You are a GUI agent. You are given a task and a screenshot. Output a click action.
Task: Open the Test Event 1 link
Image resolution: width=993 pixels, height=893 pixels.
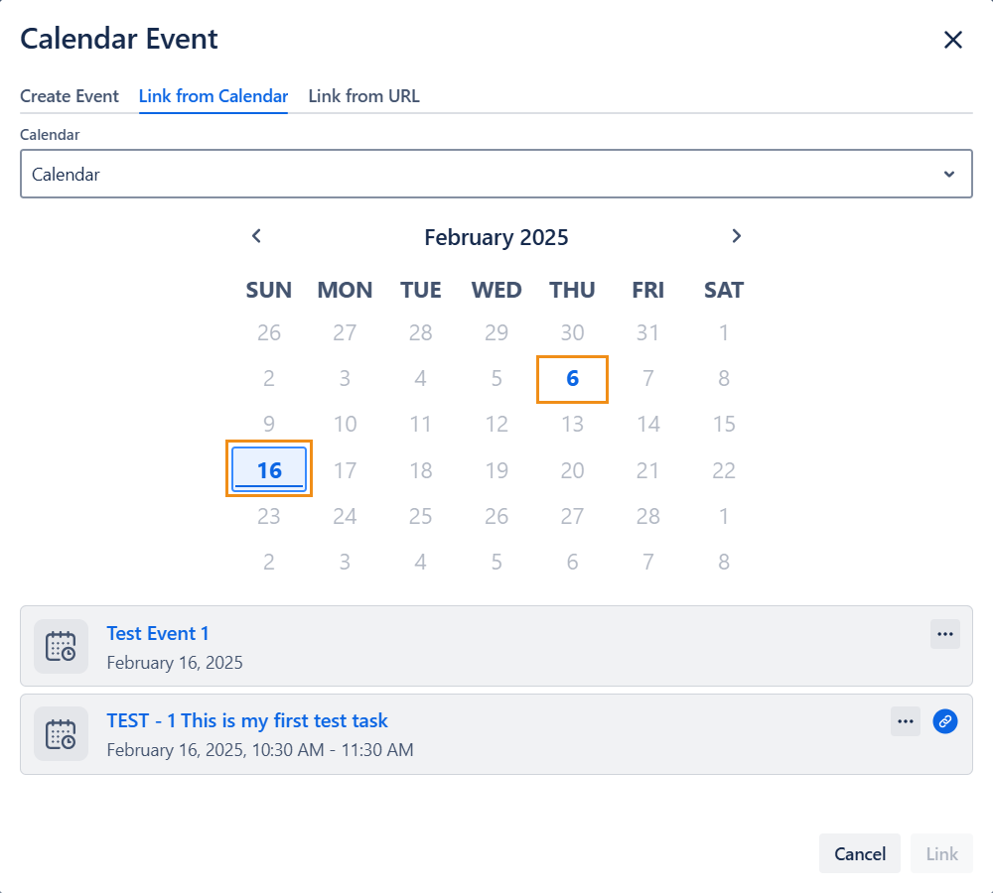pos(158,634)
